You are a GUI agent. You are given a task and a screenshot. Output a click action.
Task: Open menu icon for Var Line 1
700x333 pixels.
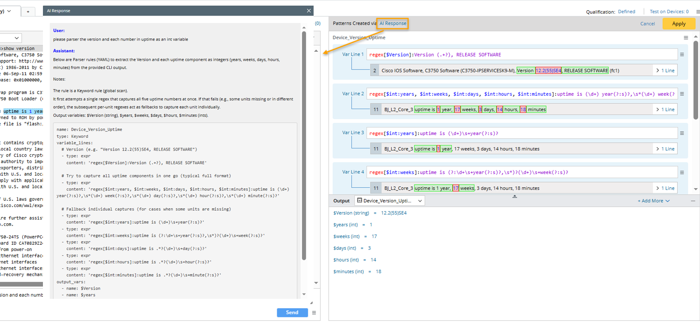pyautogui.click(x=682, y=55)
